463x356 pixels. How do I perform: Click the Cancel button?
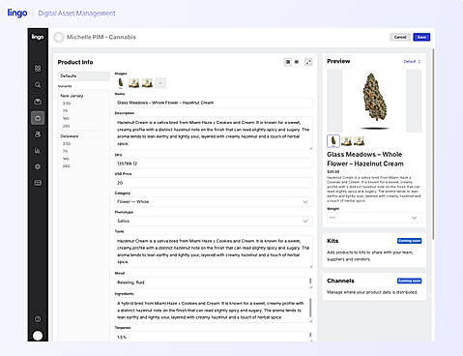click(x=400, y=37)
